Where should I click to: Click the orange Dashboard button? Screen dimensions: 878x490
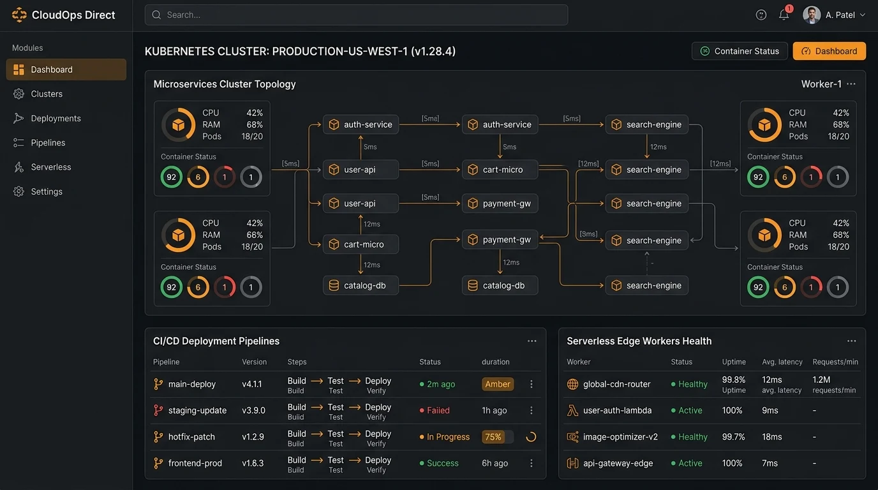tap(830, 51)
